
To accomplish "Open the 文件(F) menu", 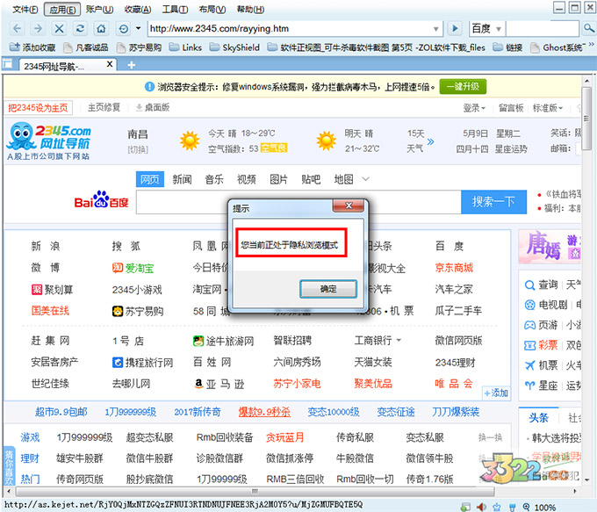I will click(x=25, y=9).
